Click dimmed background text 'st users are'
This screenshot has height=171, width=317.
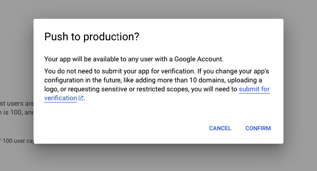click(x=17, y=103)
